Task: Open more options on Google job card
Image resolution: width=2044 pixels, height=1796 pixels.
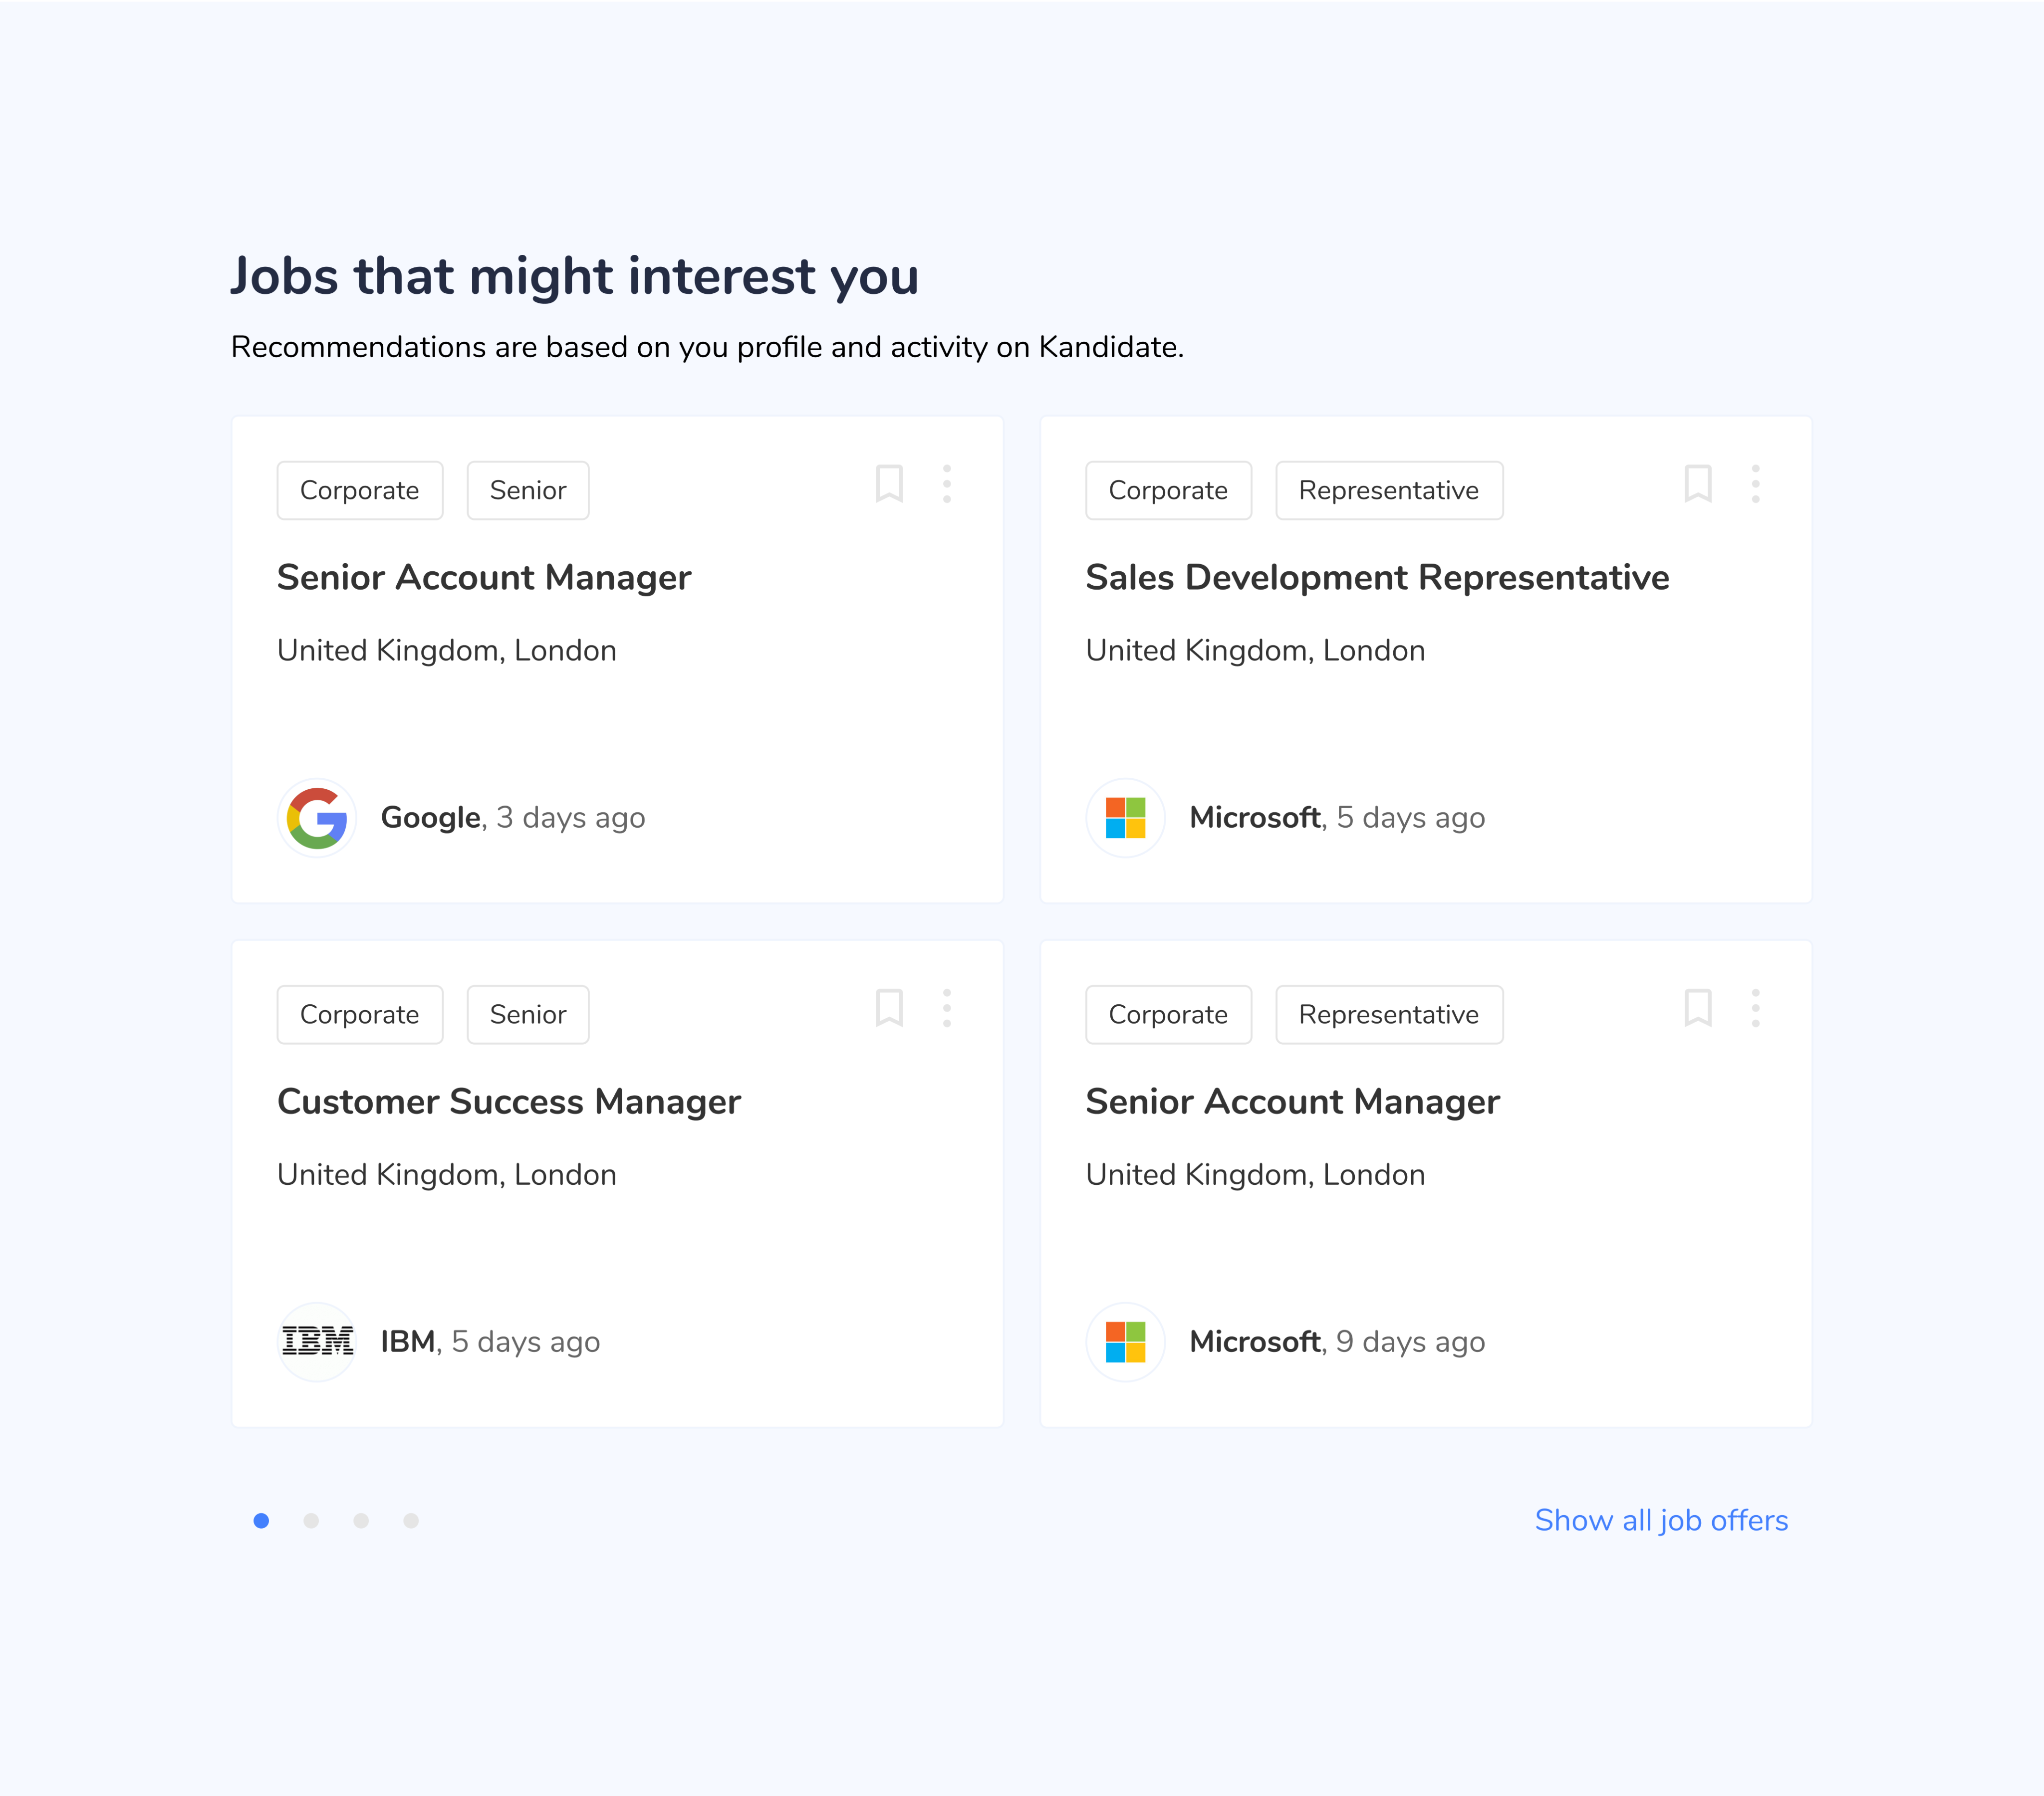Action: tap(946, 484)
